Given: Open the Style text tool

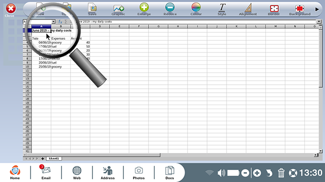Looking at the screenshot, I should (x=222, y=9).
